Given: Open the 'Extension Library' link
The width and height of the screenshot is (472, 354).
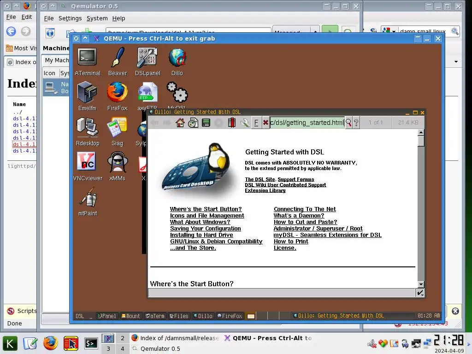Looking at the screenshot, I should (x=265, y=190).
